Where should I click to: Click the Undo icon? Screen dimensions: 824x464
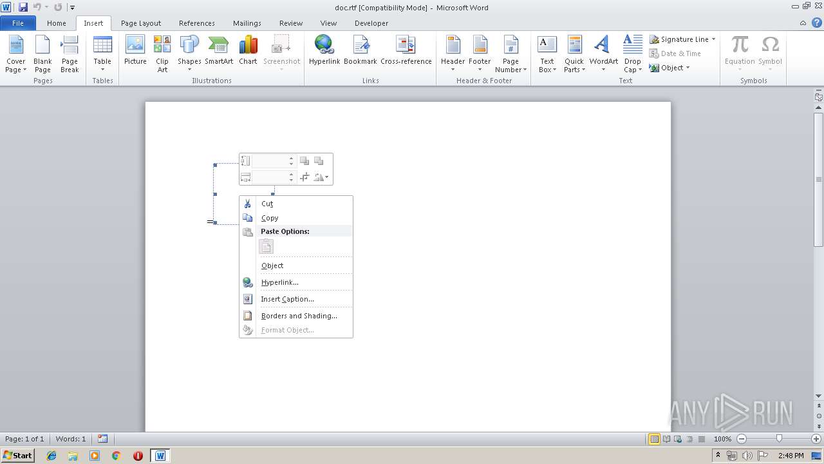coord(37,7)
